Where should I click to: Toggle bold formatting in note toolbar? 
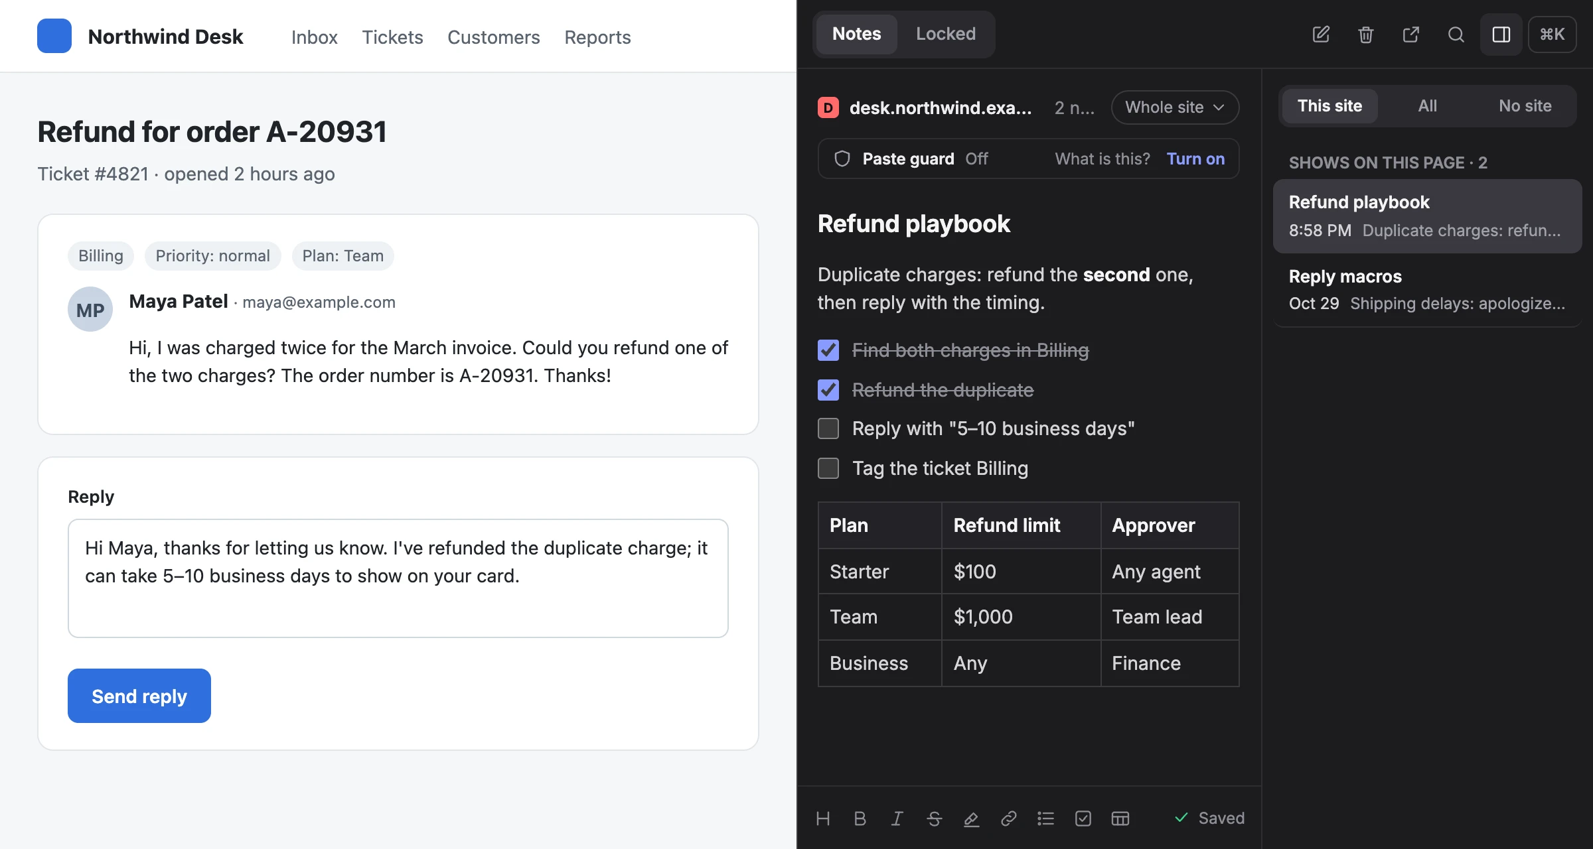tap(860, 818)
